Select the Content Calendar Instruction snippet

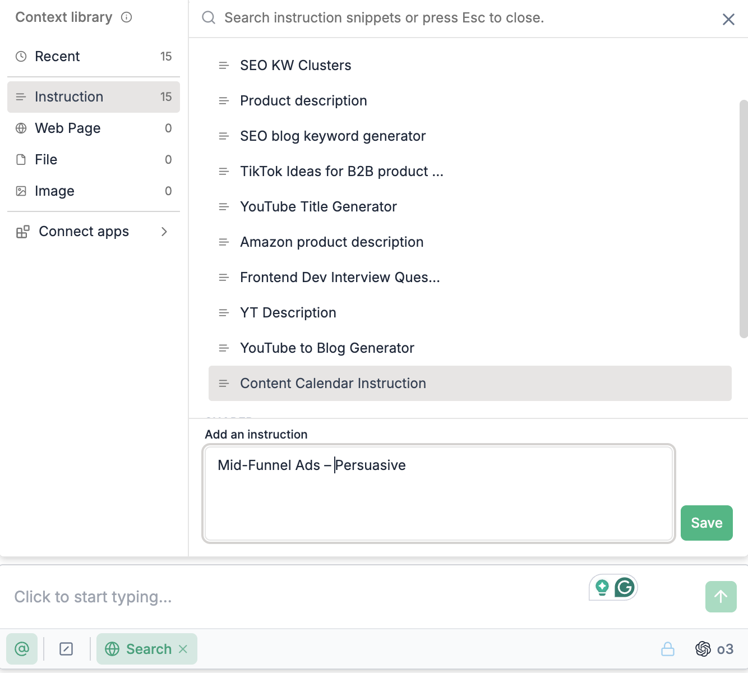pyautogui.click(x=470, y=384)
